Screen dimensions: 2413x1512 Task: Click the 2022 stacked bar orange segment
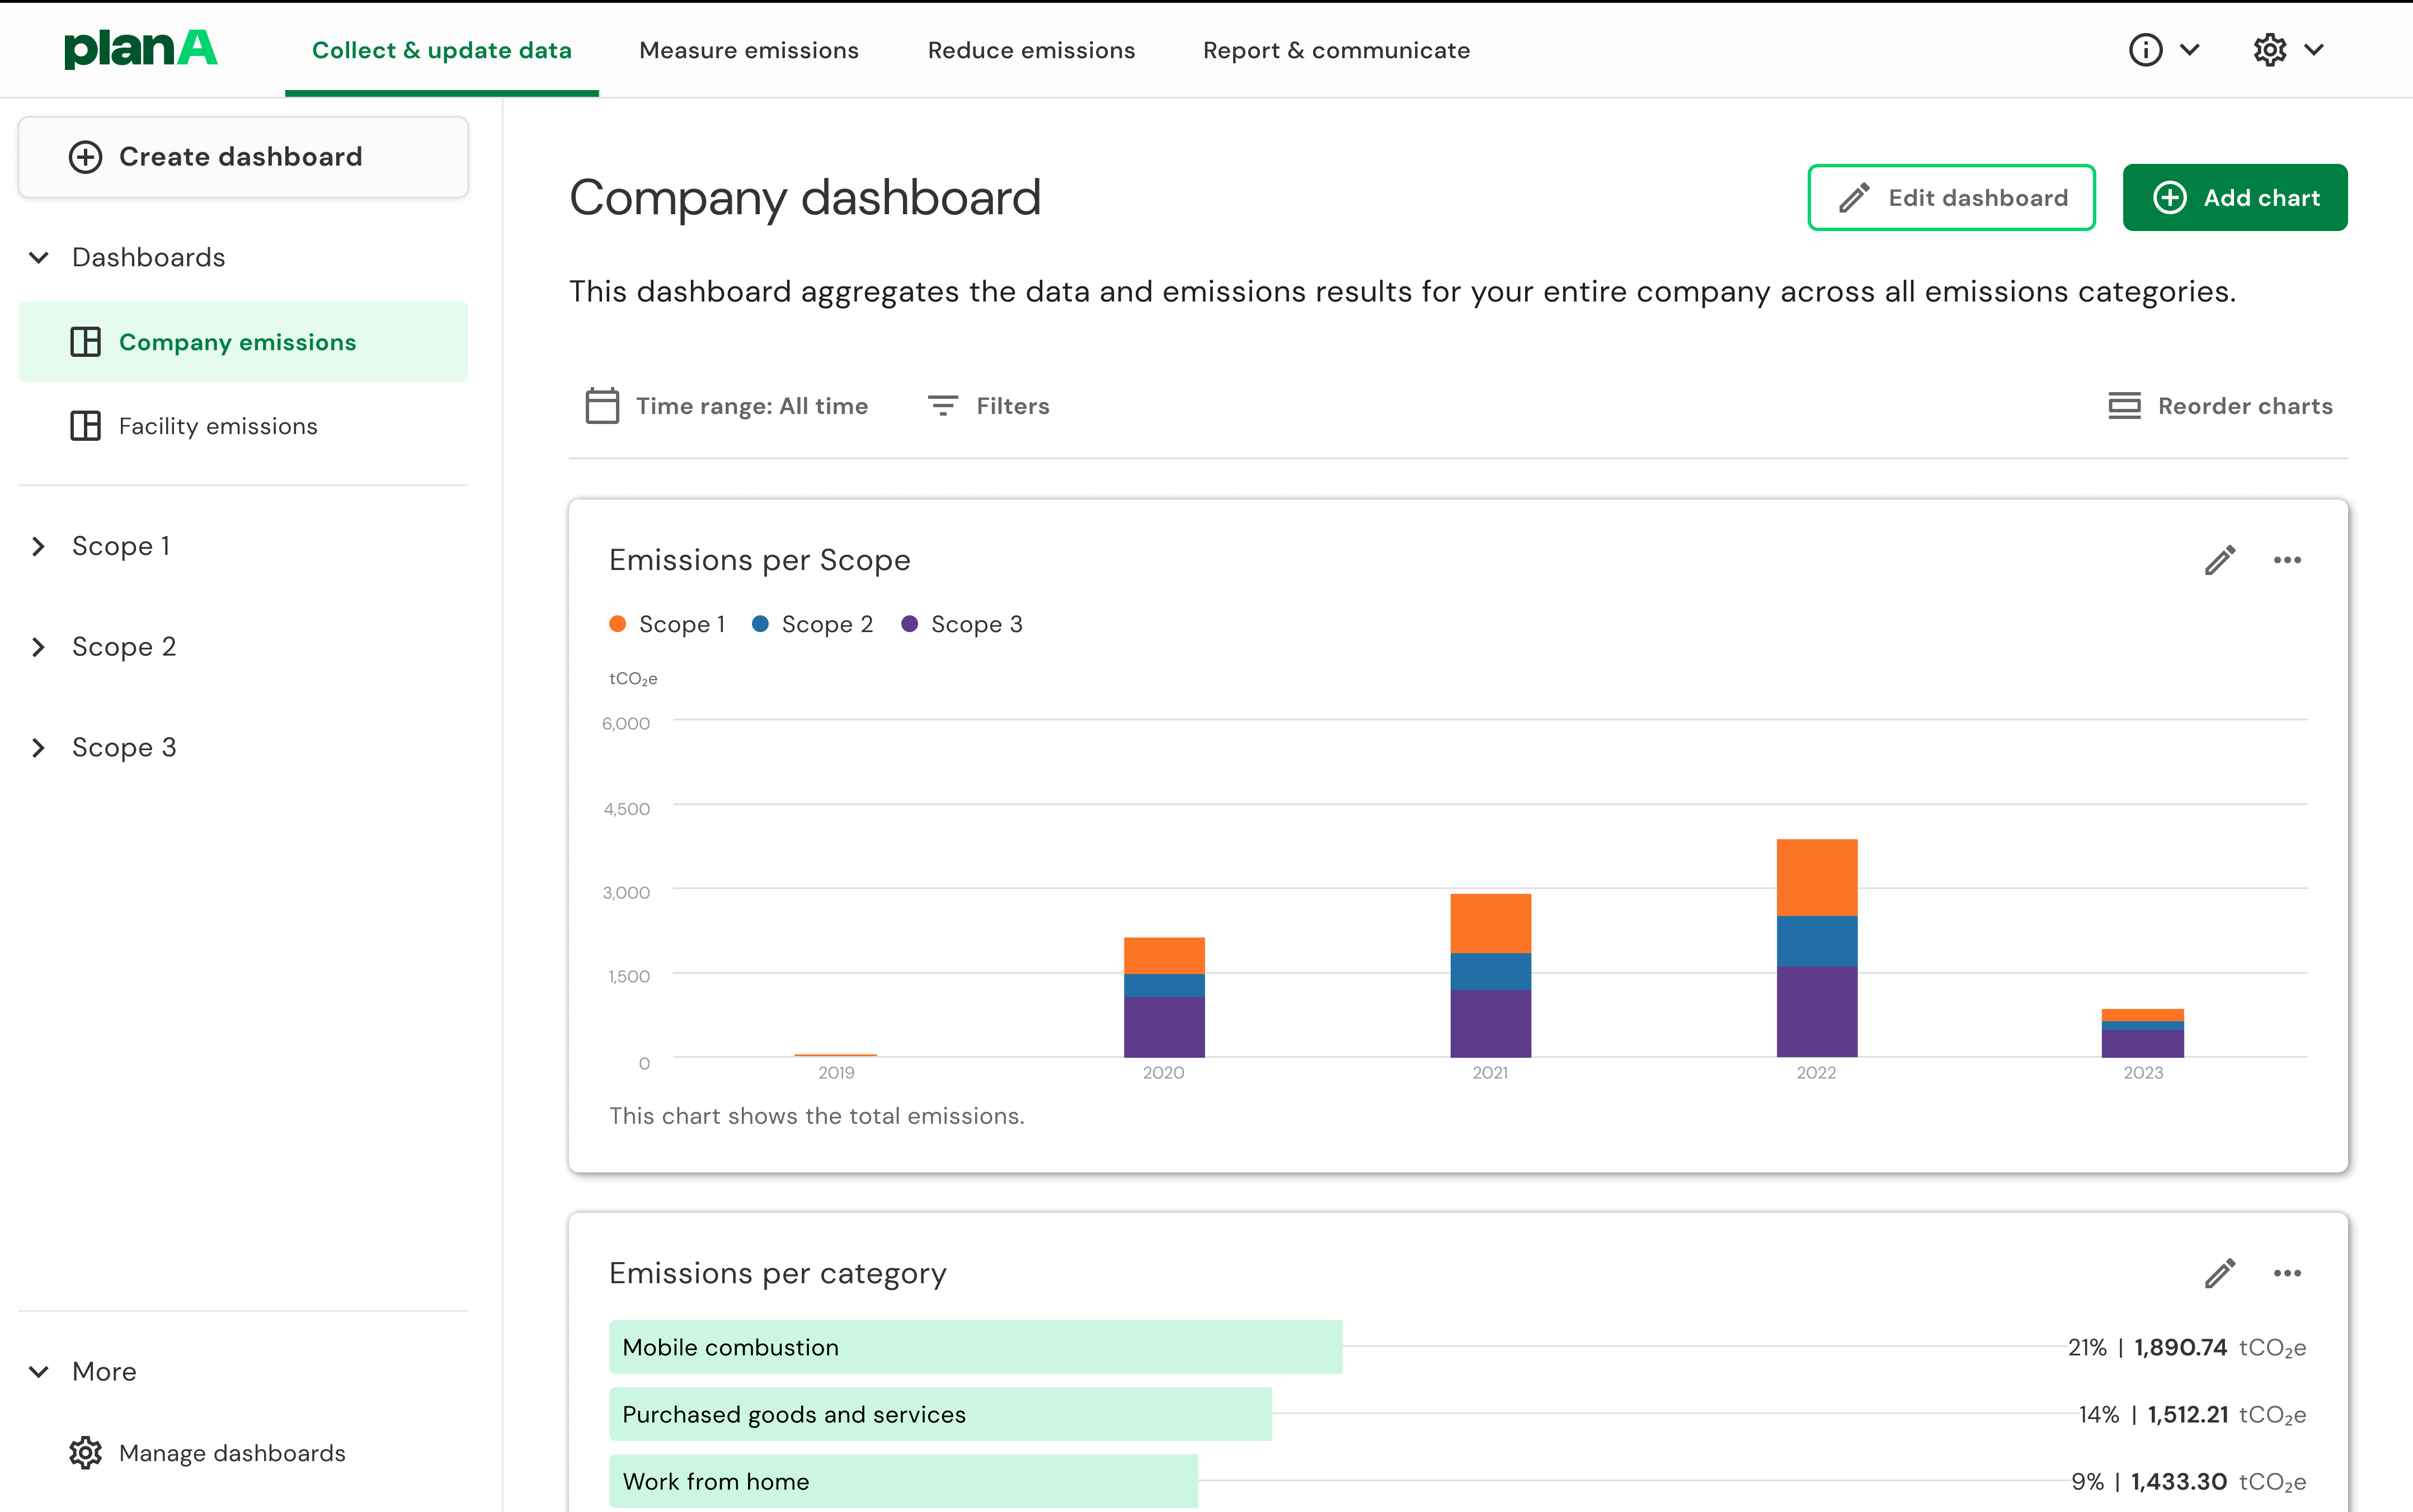tap(1816, 877)
